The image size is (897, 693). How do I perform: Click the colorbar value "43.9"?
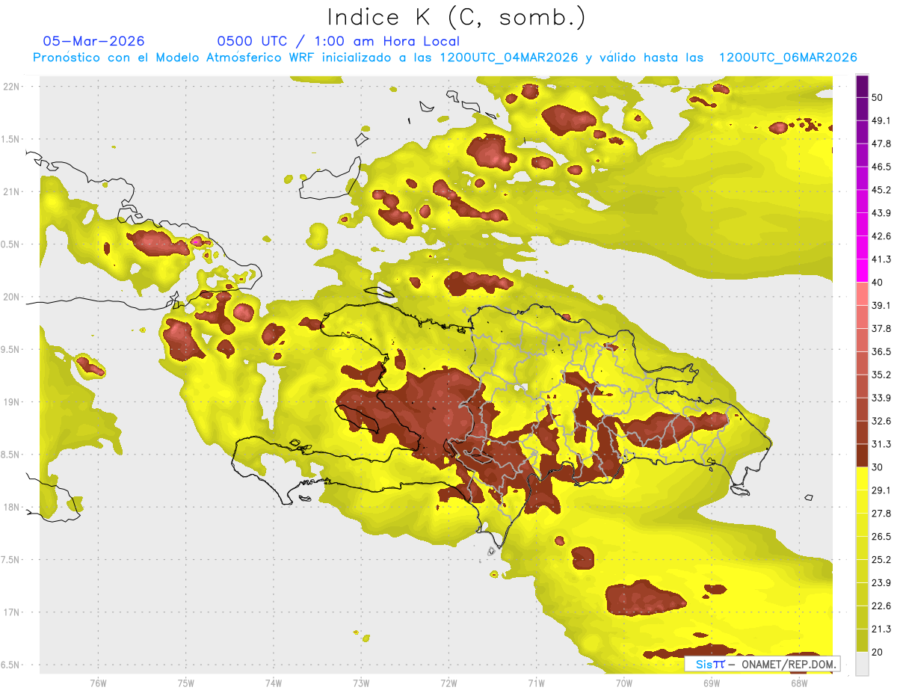click(881, 213)
